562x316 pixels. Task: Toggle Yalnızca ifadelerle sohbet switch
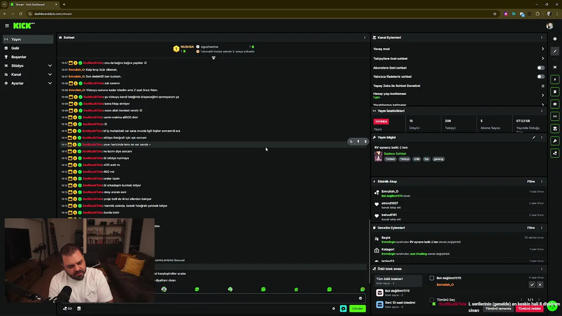[540, 76]
